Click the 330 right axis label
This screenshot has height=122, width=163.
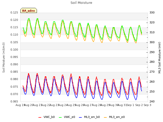click(x=152, y=13)
